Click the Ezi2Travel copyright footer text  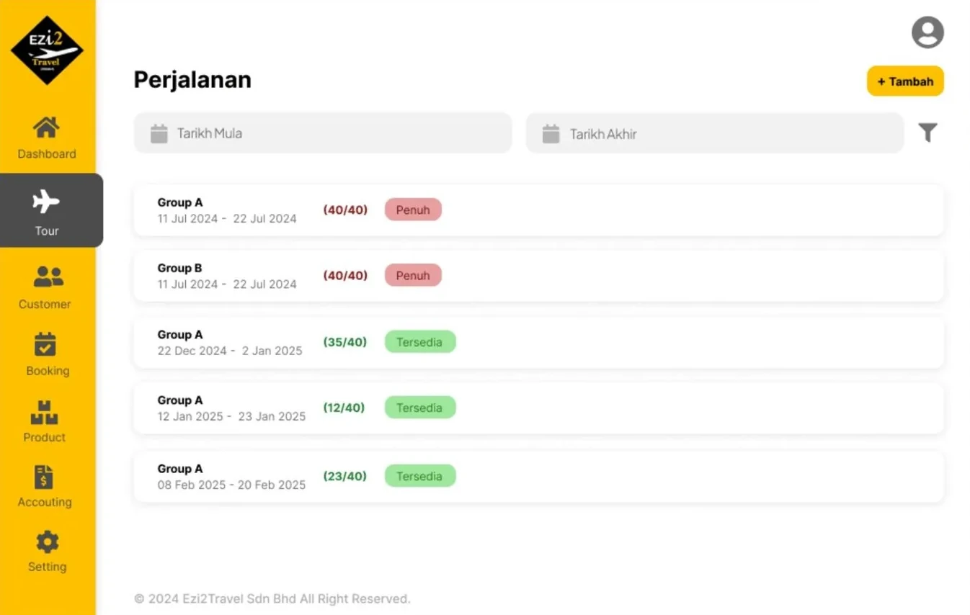272,598
